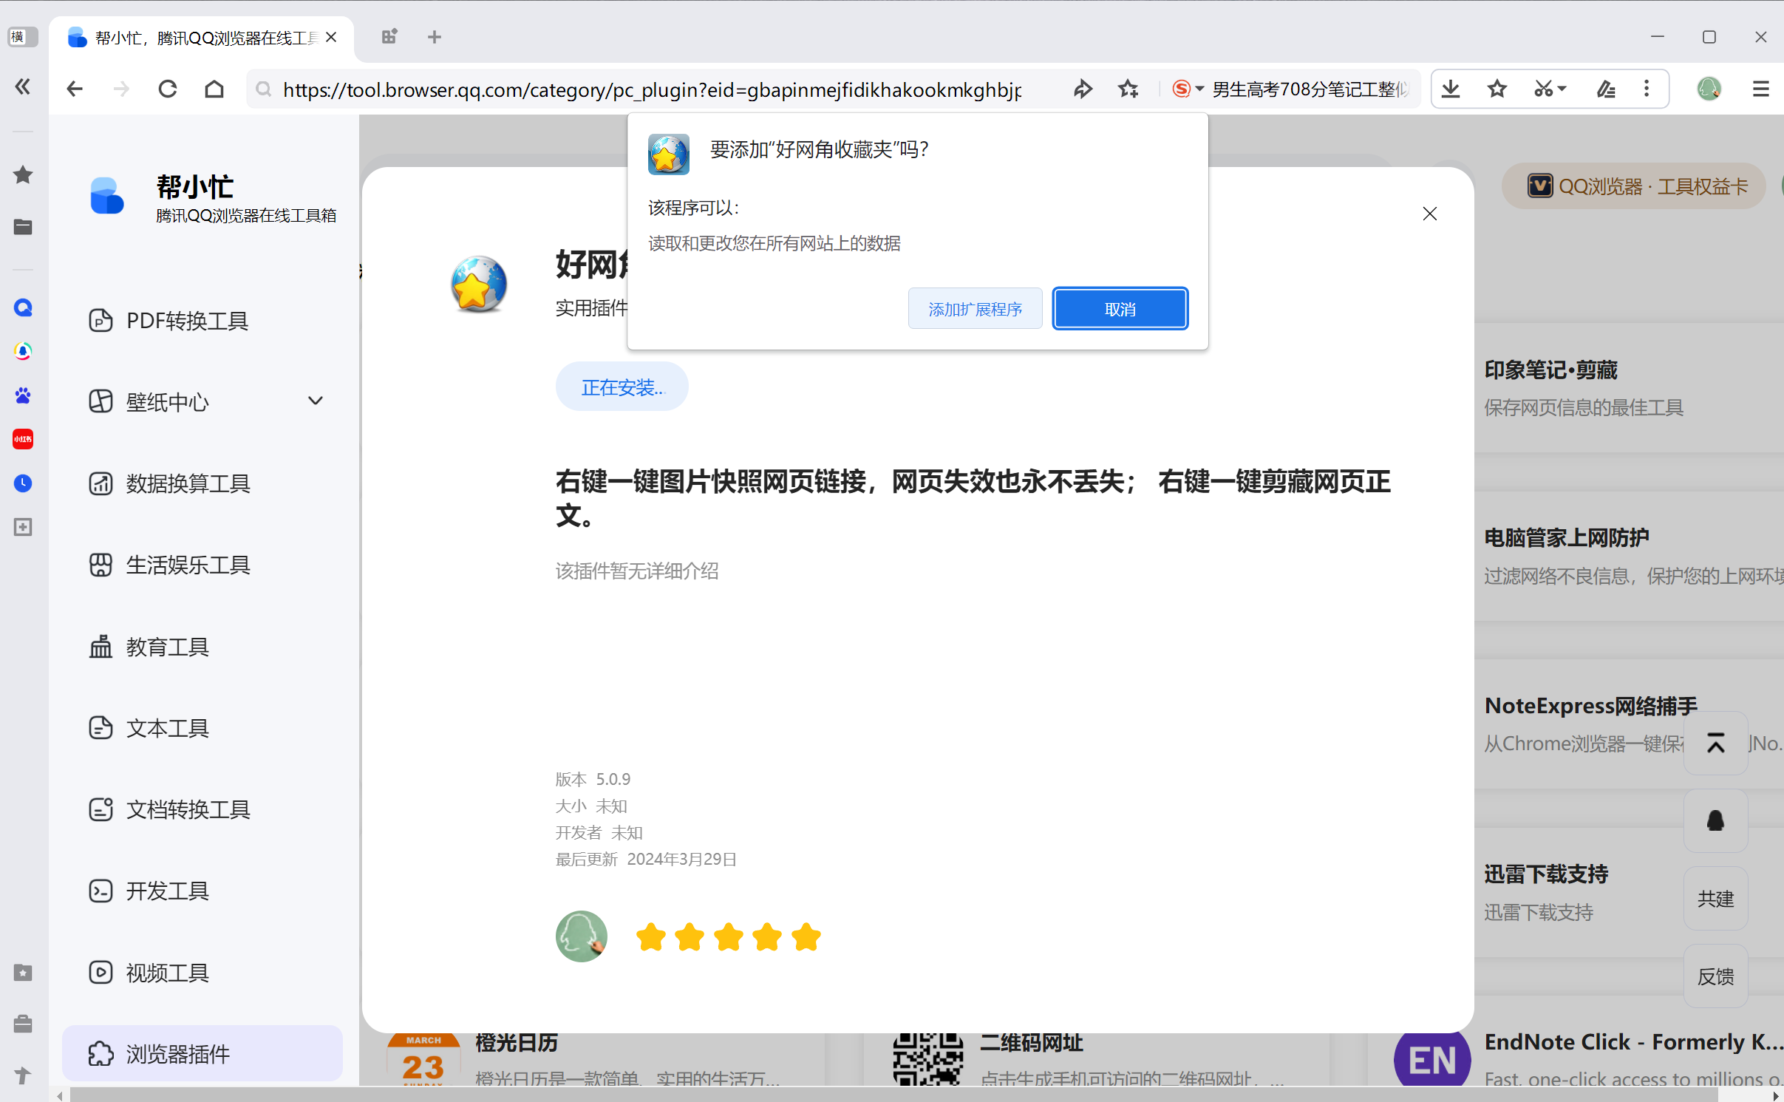Open the favorites star in left sidebar

pos(23,175)
